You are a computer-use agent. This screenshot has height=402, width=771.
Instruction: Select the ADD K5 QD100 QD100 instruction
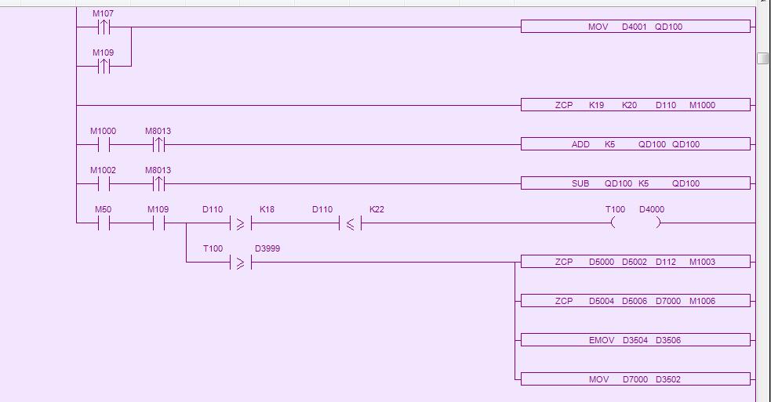click(635, 144)
